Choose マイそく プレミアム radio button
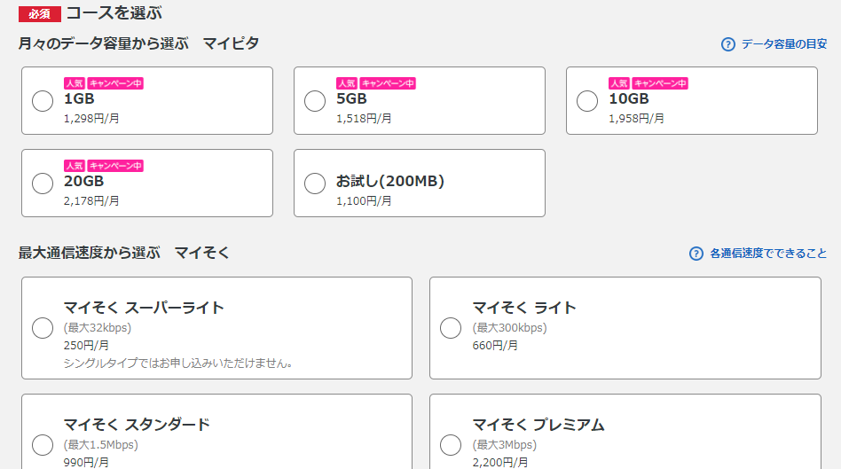Image resolution: width=841 pixels, height=469 pixels. point(451,445)
